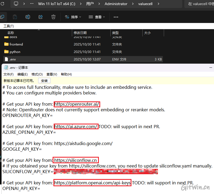This screenshot has height=194, width=214.
Task: Open the 格式(O) menu in Notepad
Action: click(x=37, y=74)
